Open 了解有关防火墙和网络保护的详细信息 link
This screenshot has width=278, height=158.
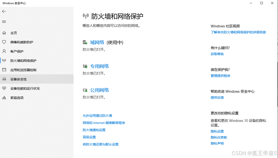click(238, 32)
